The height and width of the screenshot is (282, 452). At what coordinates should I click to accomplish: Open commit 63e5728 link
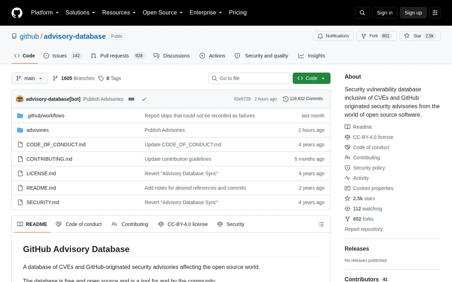coord(242,99)
